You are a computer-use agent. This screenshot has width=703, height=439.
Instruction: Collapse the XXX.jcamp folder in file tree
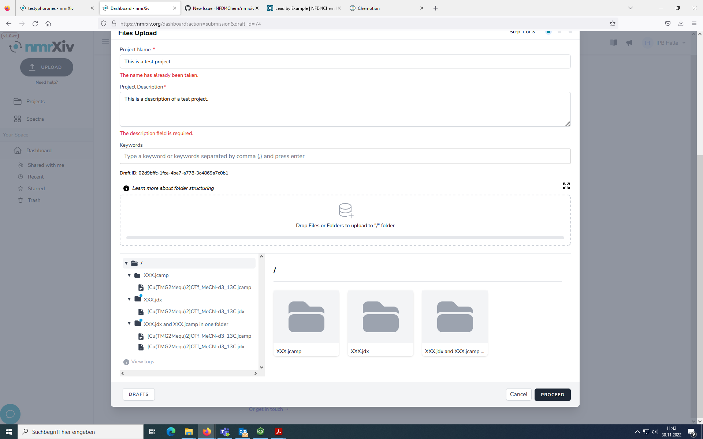pyautogui.click(x=129, y=275)
